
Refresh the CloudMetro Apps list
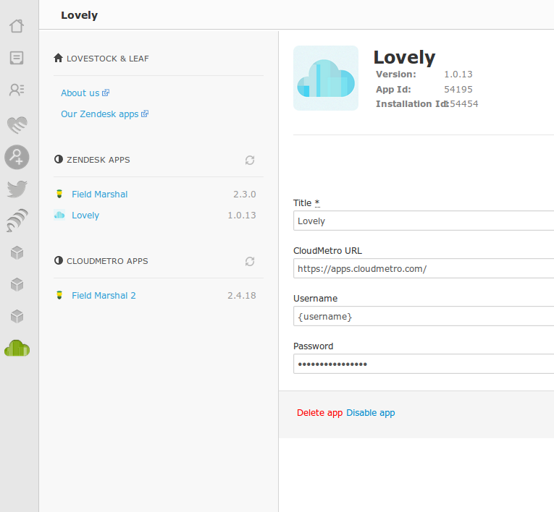point(250,262)
